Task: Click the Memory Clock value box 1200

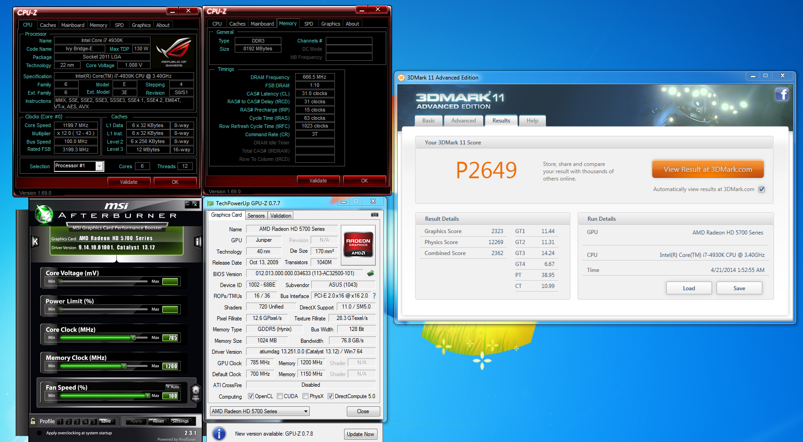Action: click(171, 366)
